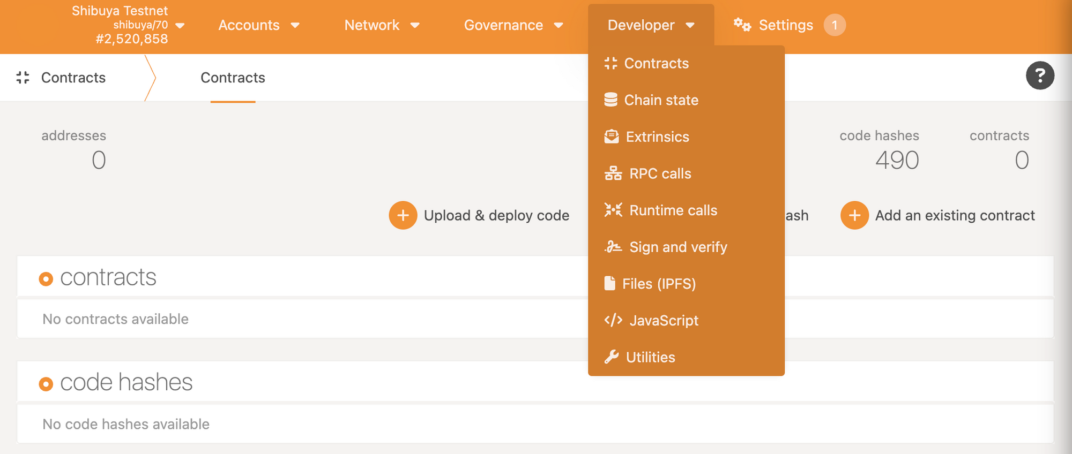This screenshot has height=454, width=1072.
Task: Click the Utilities wrench icon
Action: point(611,357)
